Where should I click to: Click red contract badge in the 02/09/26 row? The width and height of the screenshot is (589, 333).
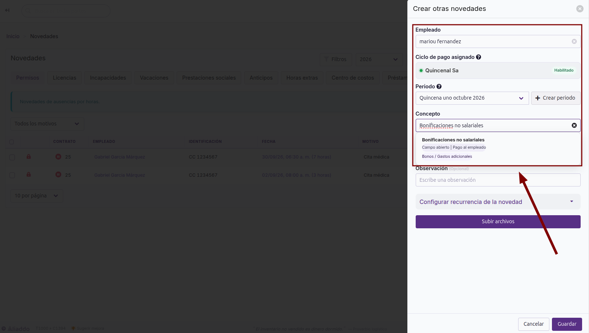click(58, 174)
